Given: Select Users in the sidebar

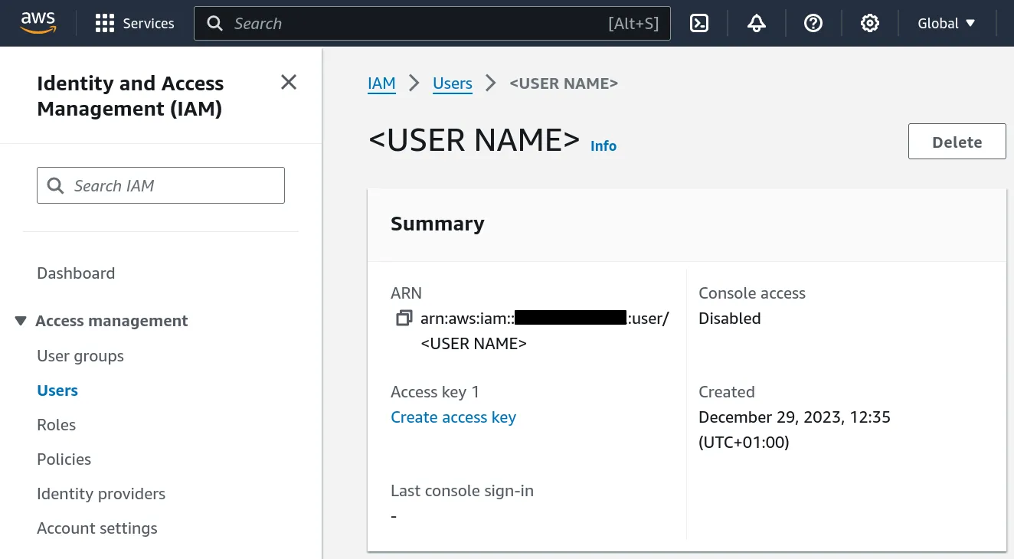Looking at the screenshot, I should (x=57, y=391).
